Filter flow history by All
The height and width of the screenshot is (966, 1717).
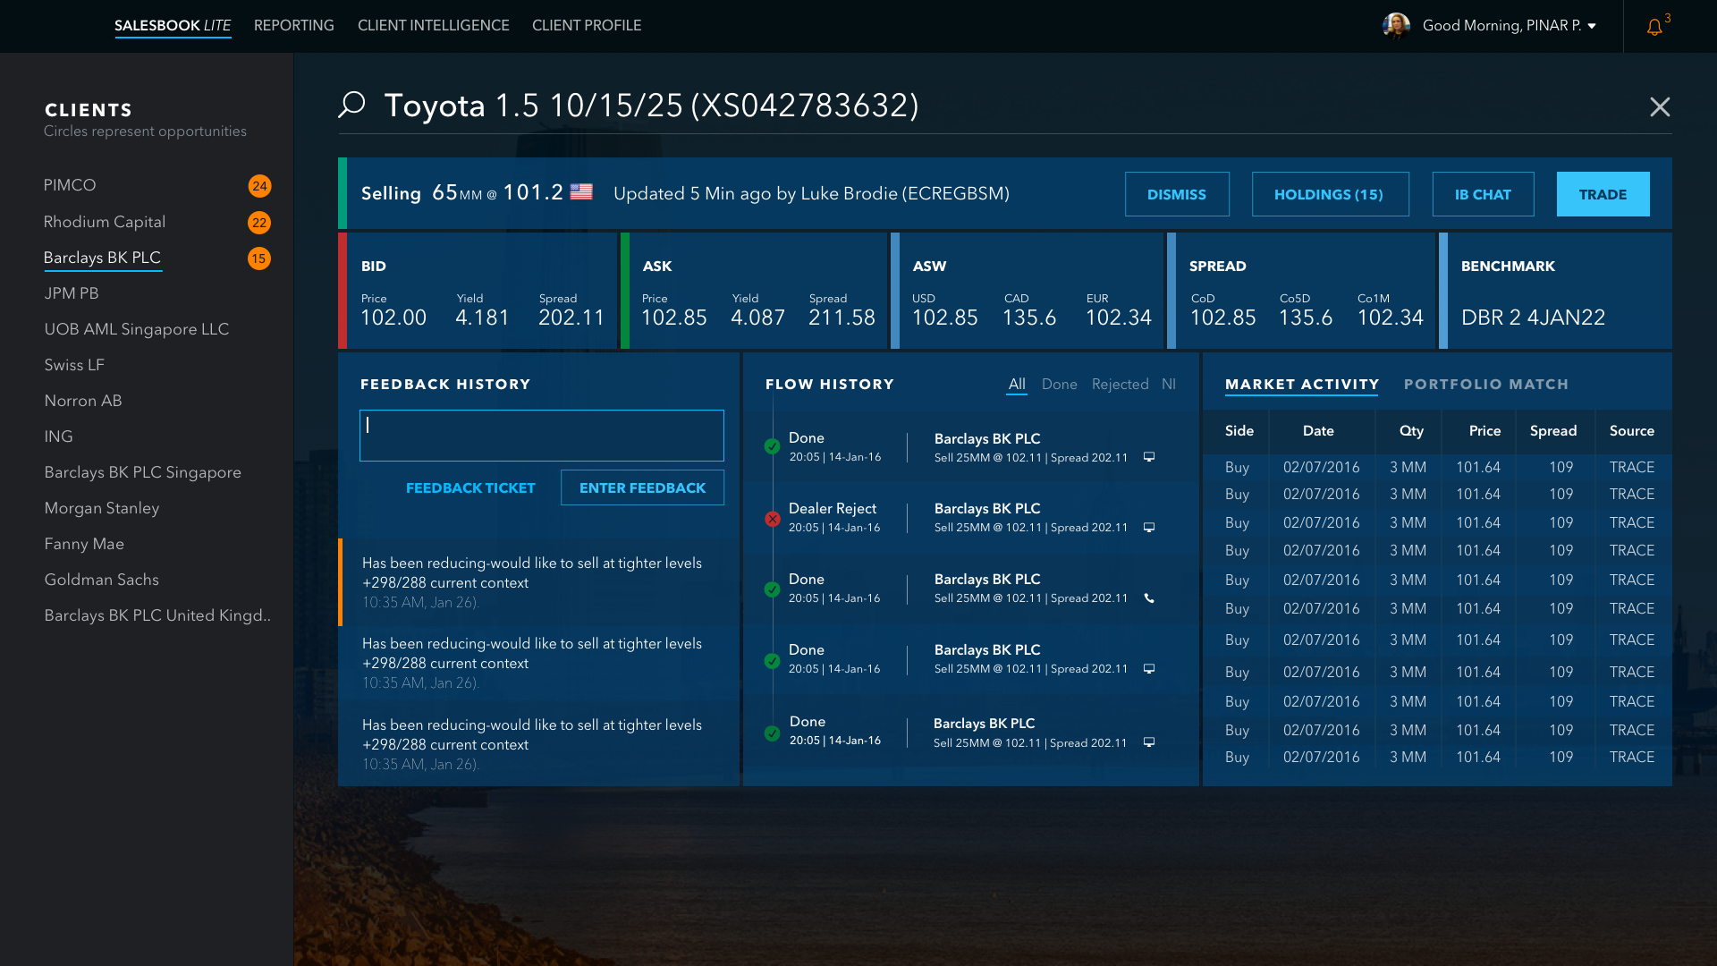click(1017, 385)
